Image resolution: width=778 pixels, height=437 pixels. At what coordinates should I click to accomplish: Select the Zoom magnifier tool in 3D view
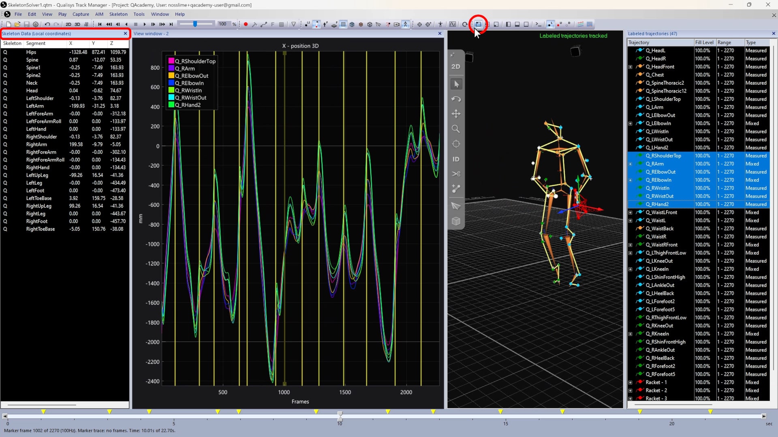point(456,129)
